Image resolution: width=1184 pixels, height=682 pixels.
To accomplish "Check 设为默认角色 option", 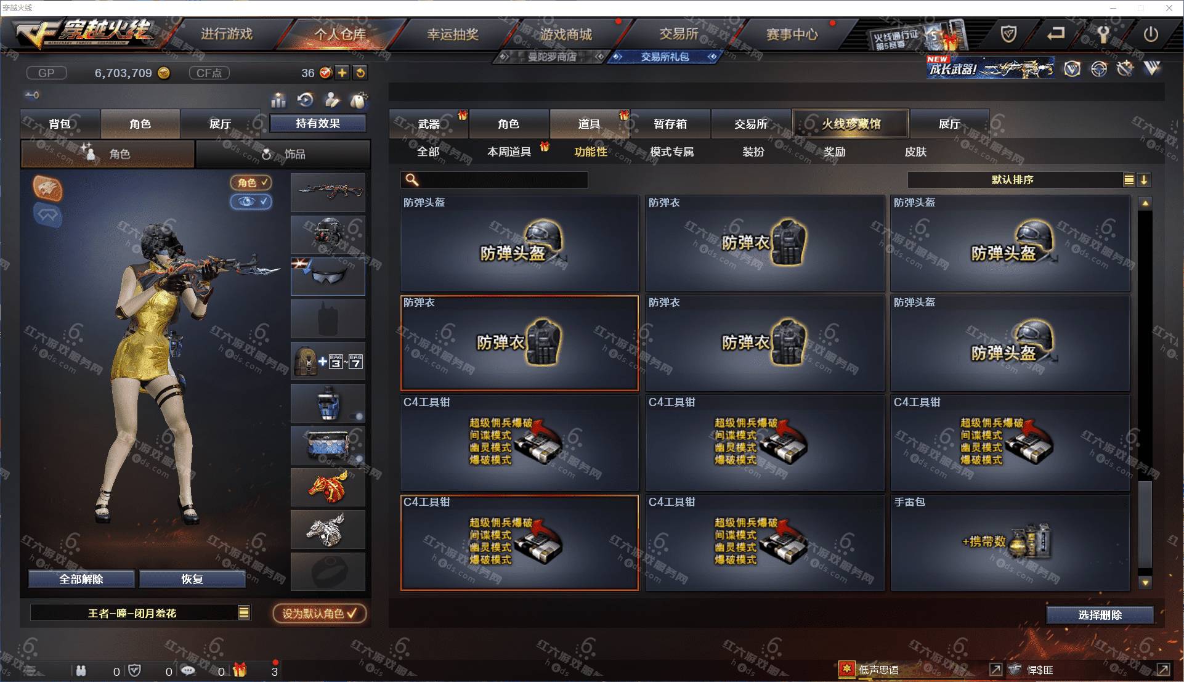I will tap(320, 613).
